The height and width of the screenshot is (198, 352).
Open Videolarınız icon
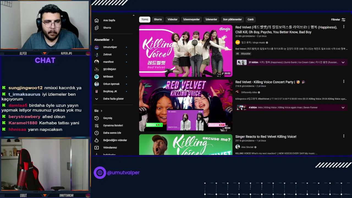click(97, 148)
